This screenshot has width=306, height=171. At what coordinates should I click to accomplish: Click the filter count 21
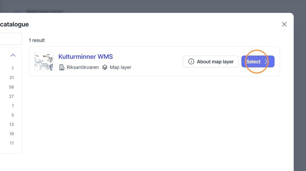click(12, 77)
